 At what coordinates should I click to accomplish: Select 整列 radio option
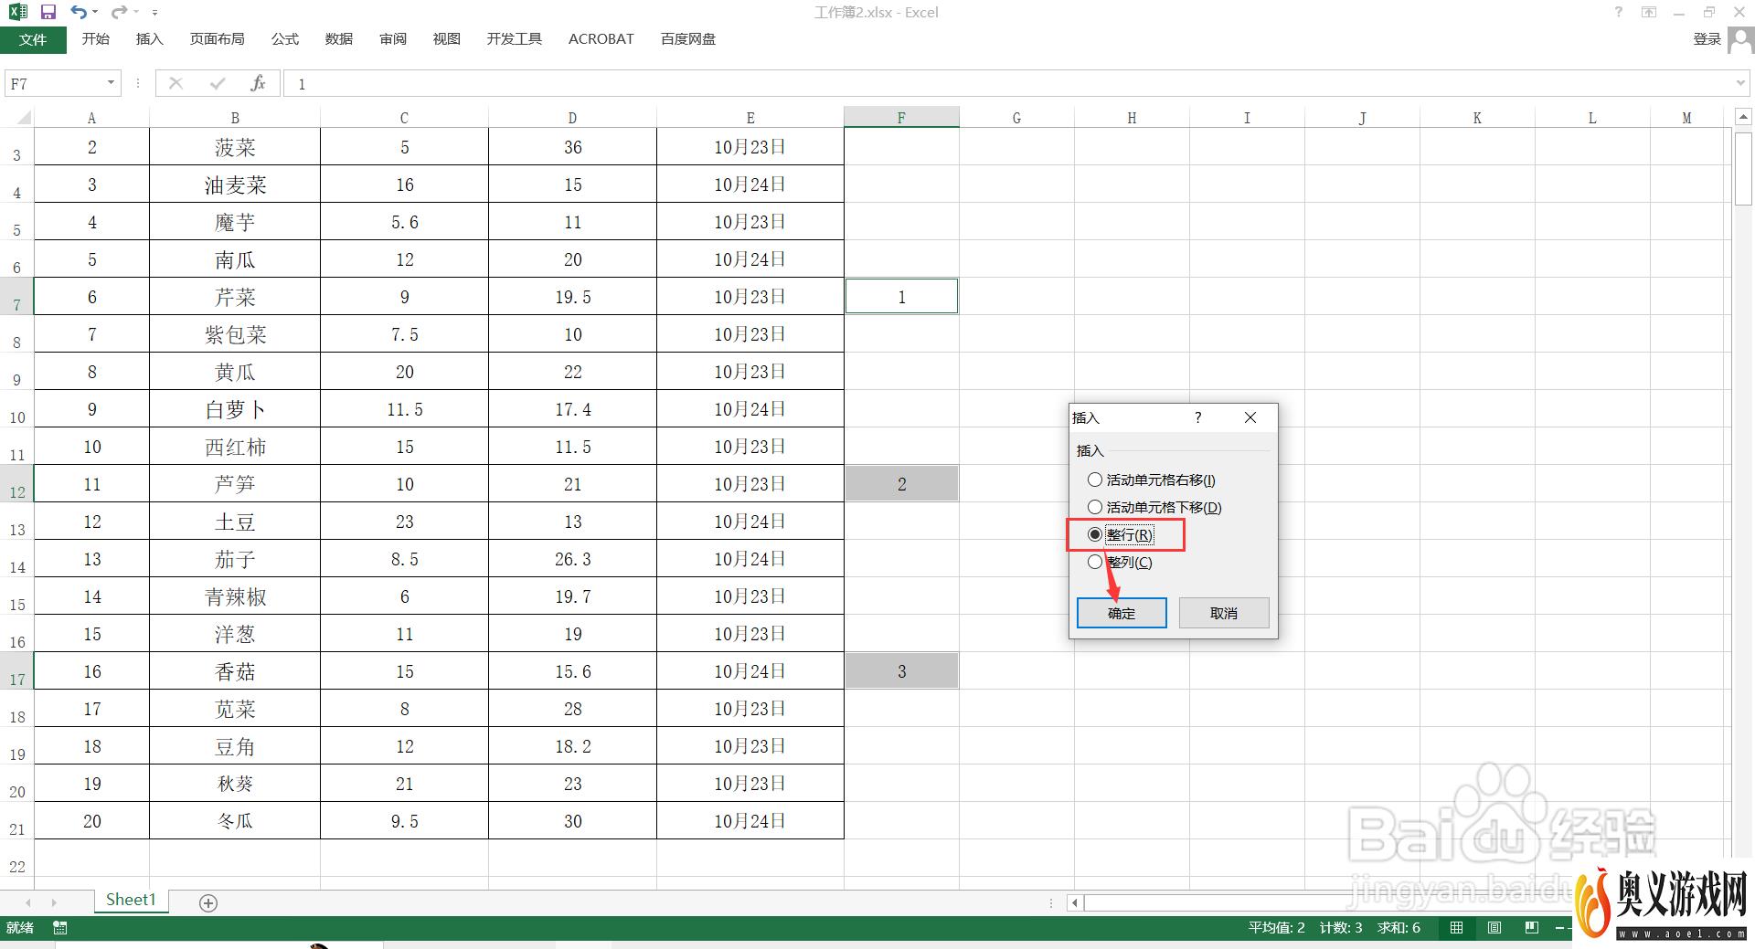coord(1121,562)
